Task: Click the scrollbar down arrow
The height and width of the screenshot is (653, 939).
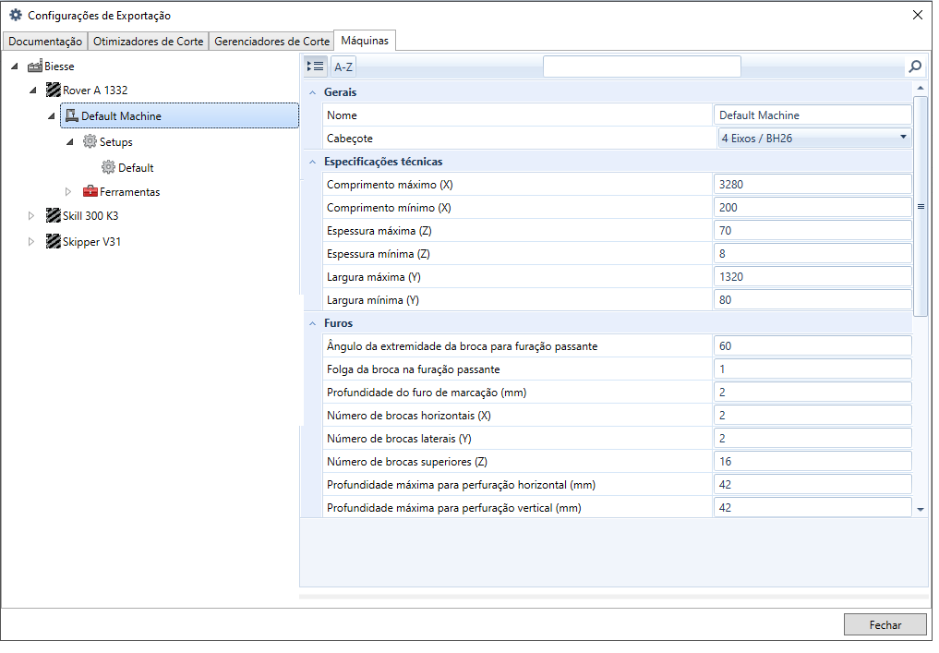Action: (x=921, y=509)
